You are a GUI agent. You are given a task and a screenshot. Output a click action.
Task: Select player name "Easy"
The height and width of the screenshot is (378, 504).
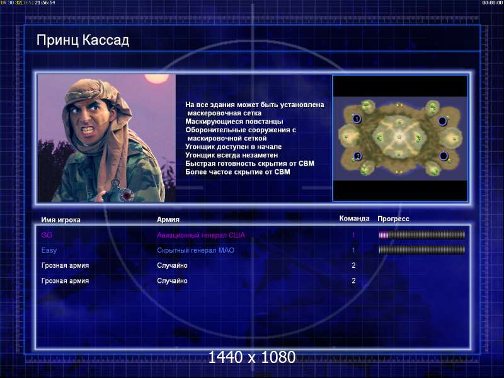coord(49,250)
